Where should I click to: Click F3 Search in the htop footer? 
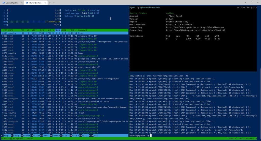(26, 136)
